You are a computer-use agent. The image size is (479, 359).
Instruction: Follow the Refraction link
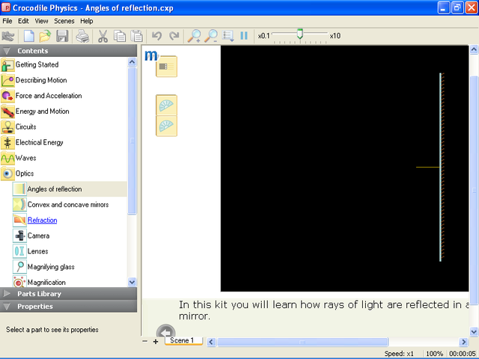[42, 221]
